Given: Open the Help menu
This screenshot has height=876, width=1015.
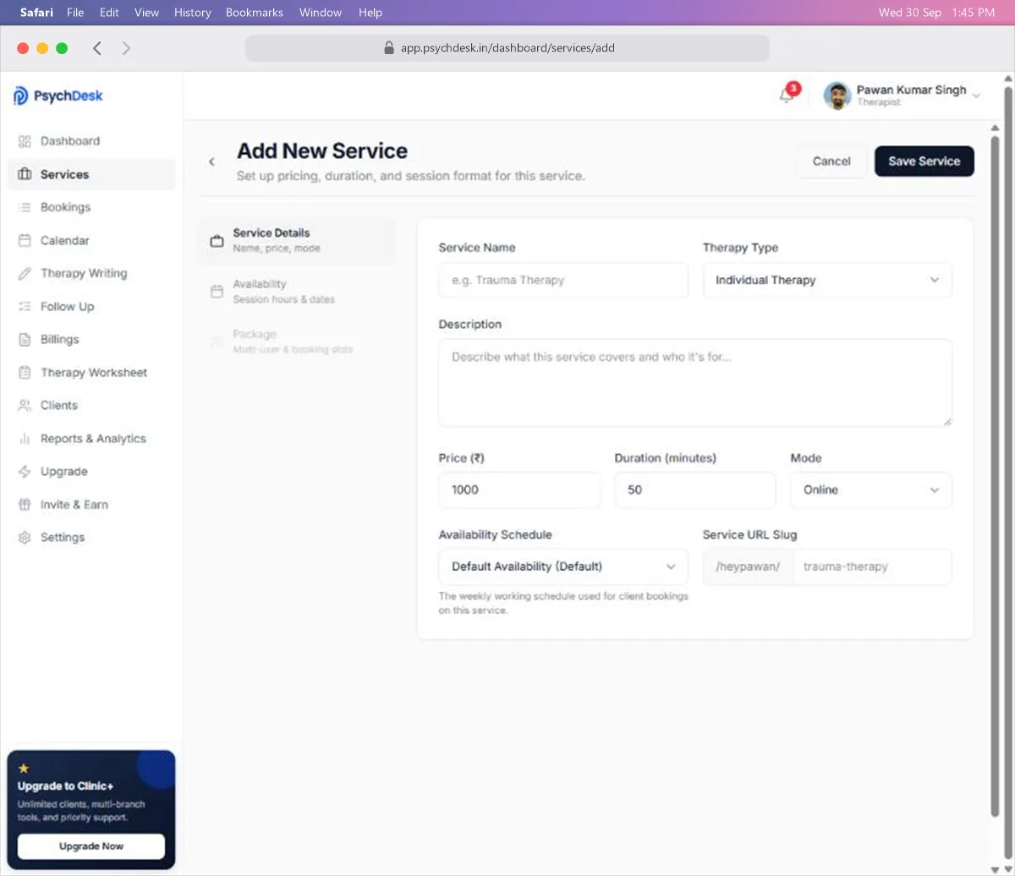Looking at the screenshot, I should click(x=370, y=13).
